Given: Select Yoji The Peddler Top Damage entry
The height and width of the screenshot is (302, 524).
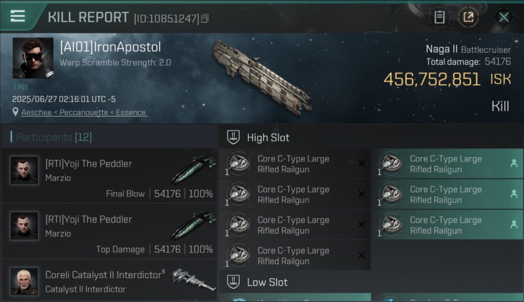Looking at the screenshot, I should tap(110, 232).
